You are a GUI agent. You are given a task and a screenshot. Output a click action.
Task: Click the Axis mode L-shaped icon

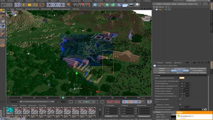[2, 41]
